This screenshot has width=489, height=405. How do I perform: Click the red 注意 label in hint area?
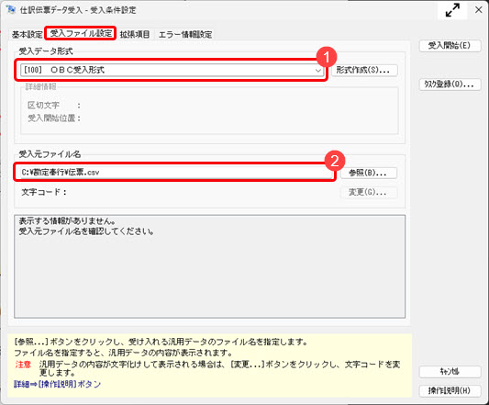[23, 364]
